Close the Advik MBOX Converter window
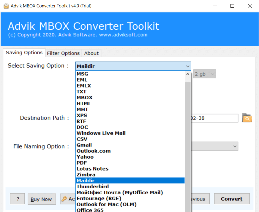This screenshot has width=259, height=212. coord(250,6)
